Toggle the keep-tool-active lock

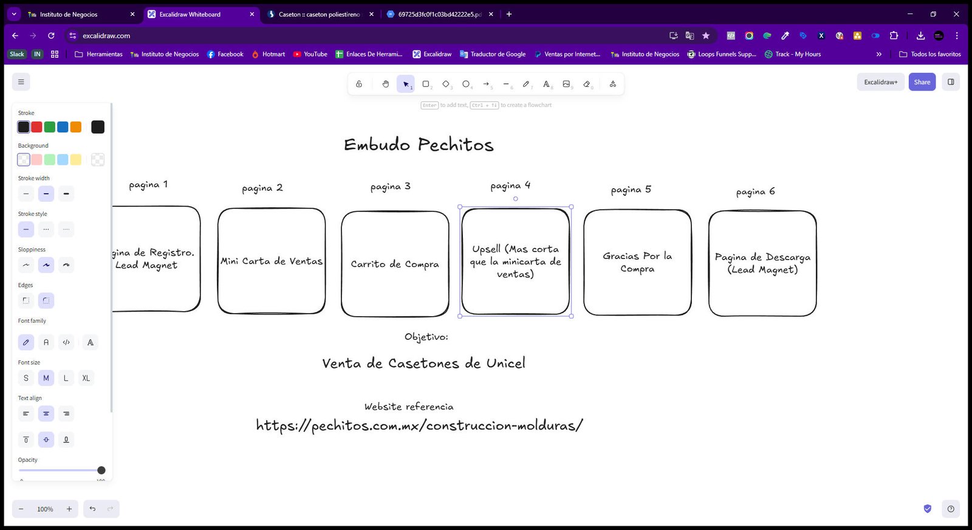coord(359,84)
